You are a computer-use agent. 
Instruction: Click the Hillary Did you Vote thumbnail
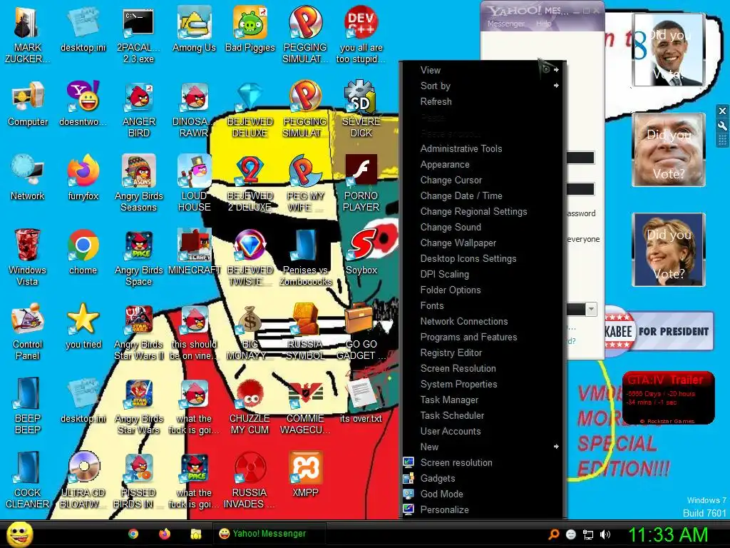(x=669, y=249)
